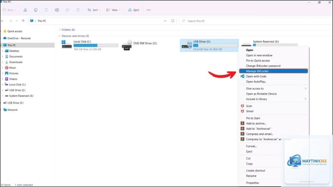Select the System Reserved (X:) drive tile
Image resolution: width=333 pixels, height=187 pixels.
[270, 43]
